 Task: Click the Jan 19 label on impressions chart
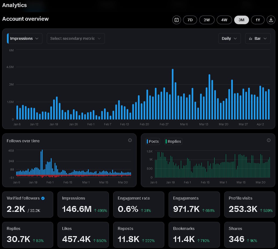(54, 124)
